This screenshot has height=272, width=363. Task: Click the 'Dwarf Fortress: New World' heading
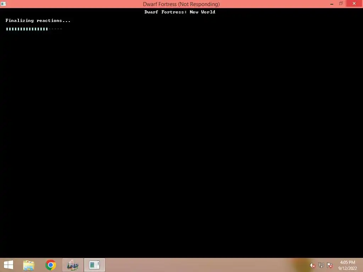tap(180, 12)
